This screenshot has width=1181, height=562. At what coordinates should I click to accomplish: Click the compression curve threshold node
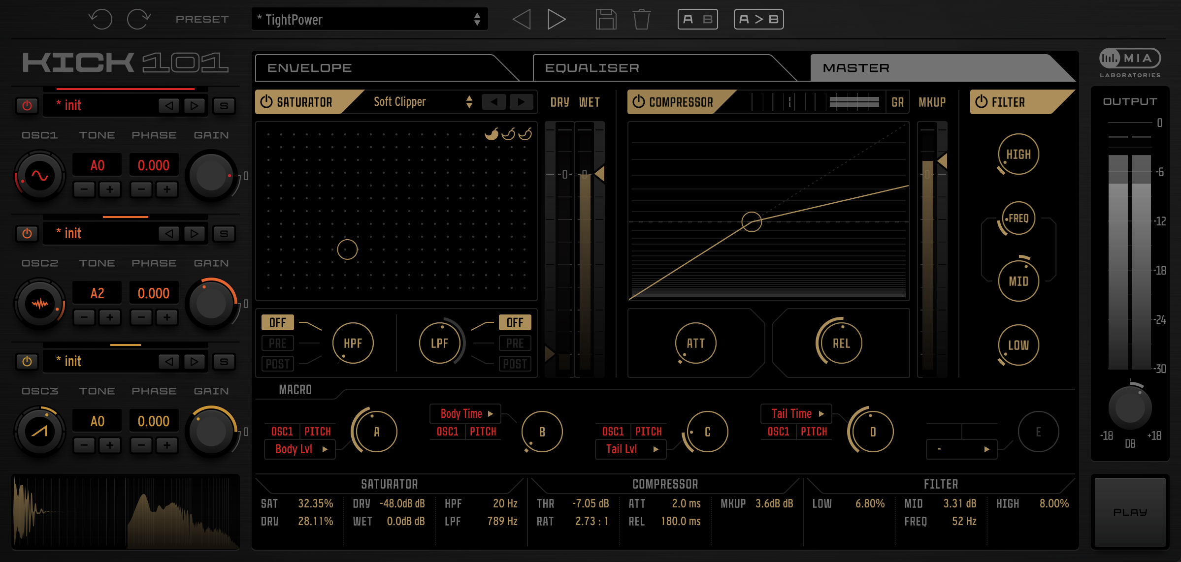[x=752, y=222]
